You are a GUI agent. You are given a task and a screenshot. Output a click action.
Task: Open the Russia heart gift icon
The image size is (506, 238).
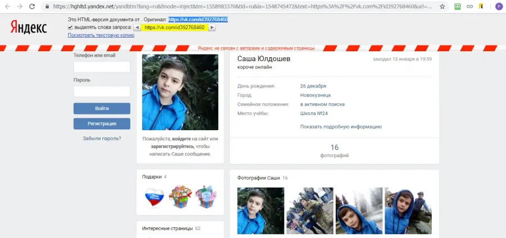[154, 196]
